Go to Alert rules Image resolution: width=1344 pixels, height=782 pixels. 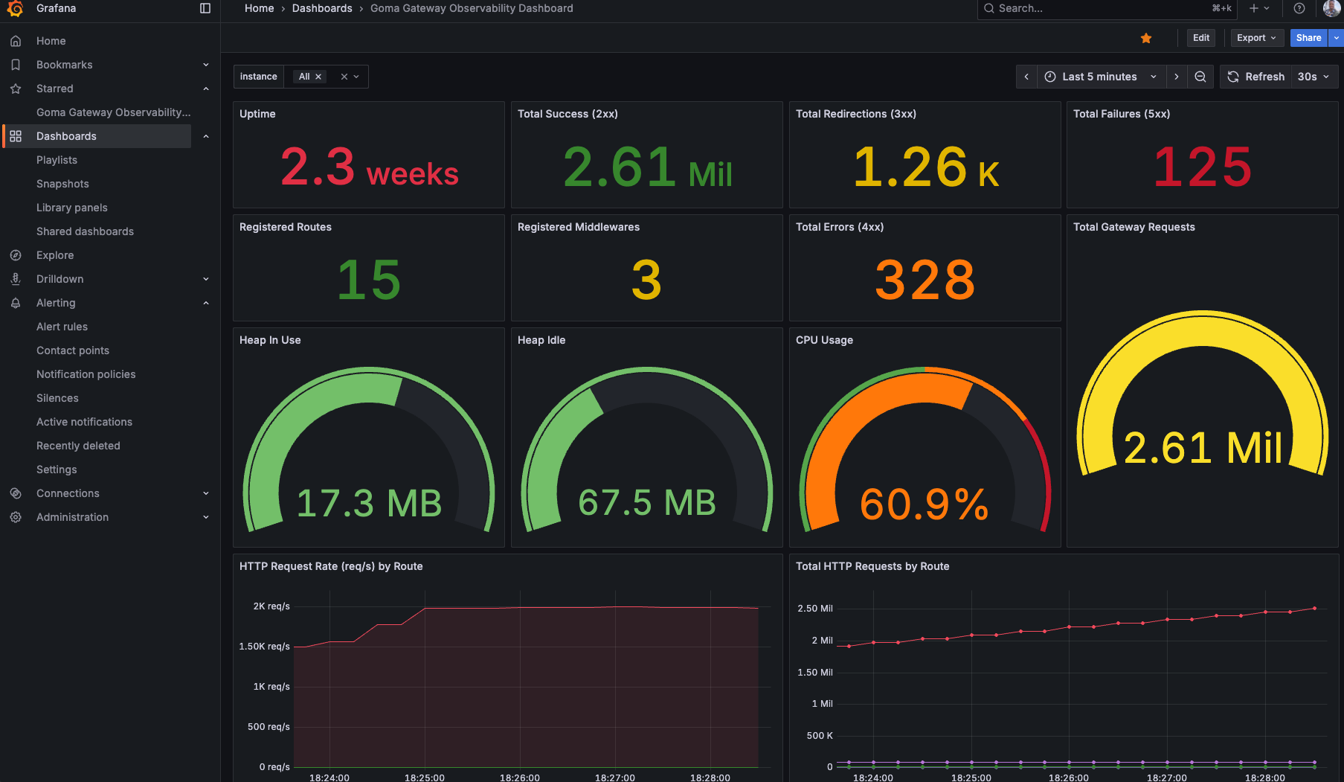(x=62, y=327)
